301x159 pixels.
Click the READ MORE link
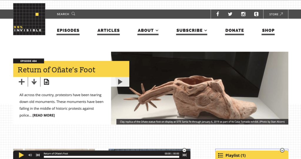click(44, 115)
